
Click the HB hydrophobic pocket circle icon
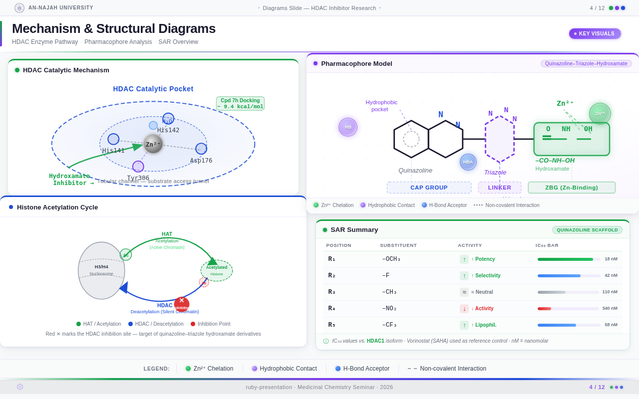(x=347, y=127)
